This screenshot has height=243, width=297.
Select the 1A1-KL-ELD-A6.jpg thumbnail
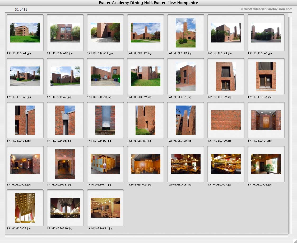[25, 77]
